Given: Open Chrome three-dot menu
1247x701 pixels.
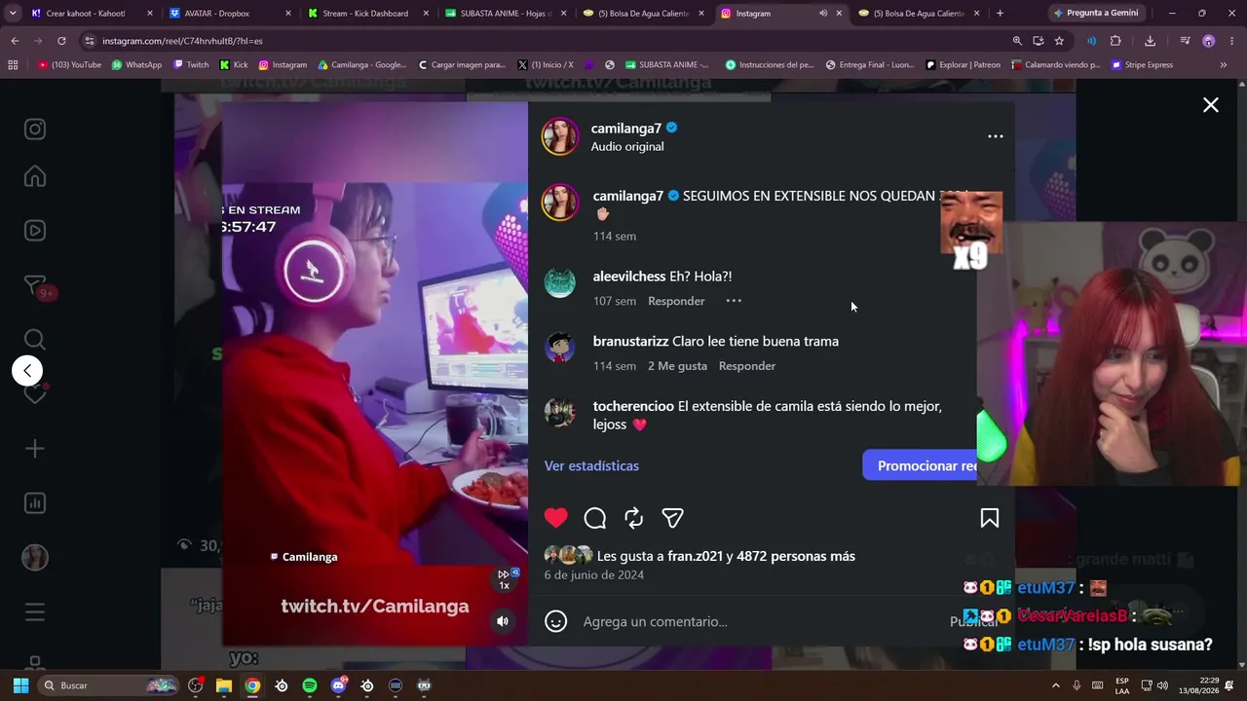Looking at the screenshot, I should (1232, 41).
